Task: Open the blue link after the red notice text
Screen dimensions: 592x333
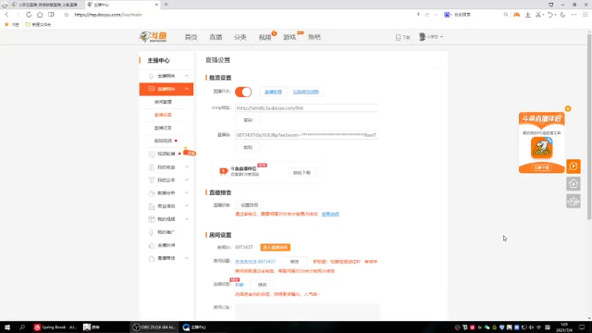Action: click(330, 214)
